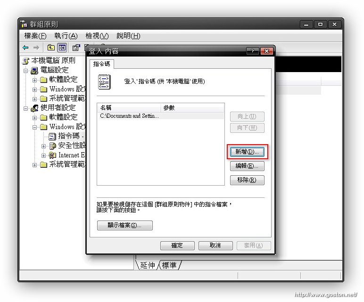Select the 本機電腦 原則 root policy icon
Screen dimensions: 364x302
pos(25,61)
